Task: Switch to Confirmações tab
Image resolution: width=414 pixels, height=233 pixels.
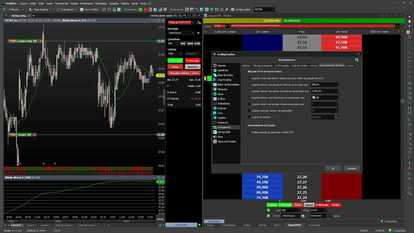Action: click(x=282, y=66)
